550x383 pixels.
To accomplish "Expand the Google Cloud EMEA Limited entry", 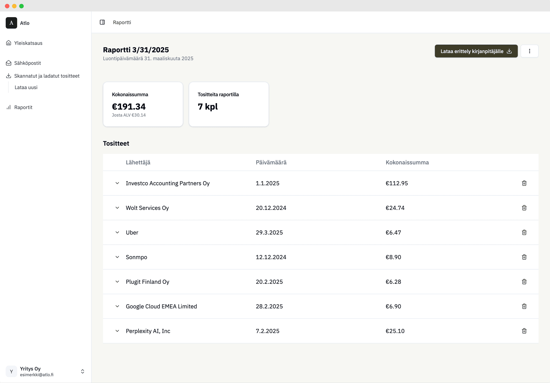I will 117,306.
